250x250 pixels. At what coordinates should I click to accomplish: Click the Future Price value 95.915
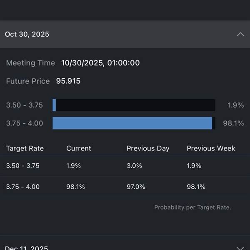tap(68, 81)
